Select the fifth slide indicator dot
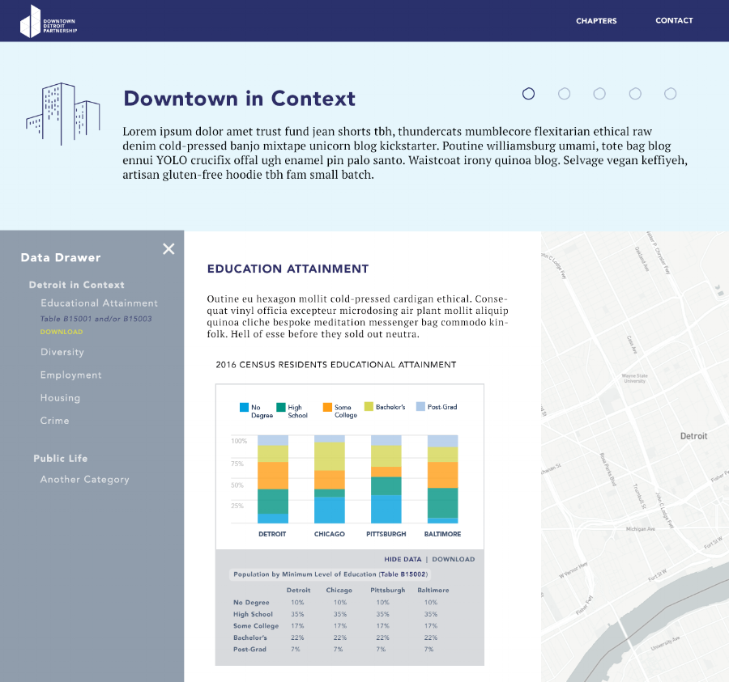 click(x=670, y=94)
